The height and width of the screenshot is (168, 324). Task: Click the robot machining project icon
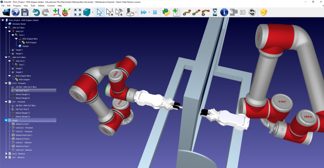click(130, 12)
